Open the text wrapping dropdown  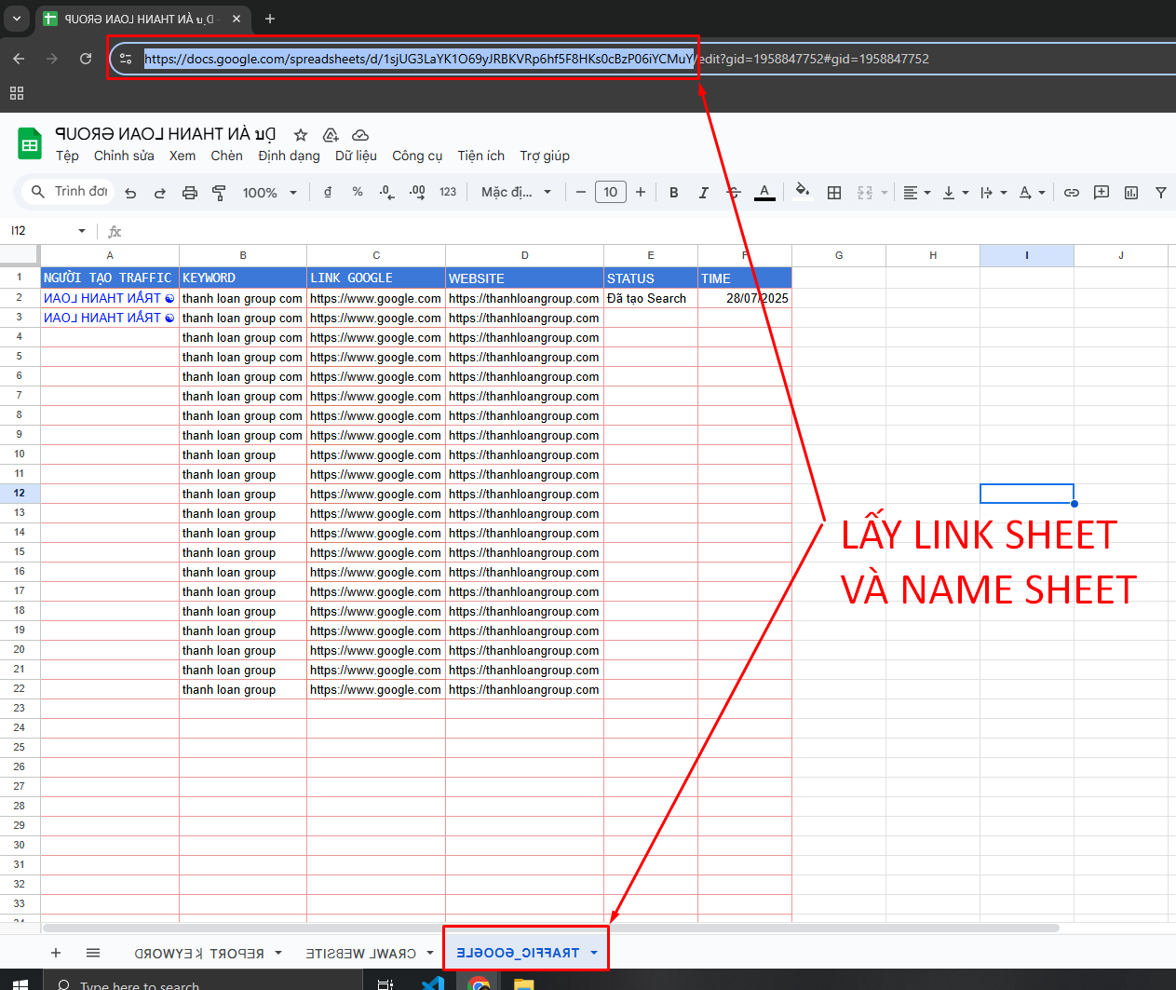(994, 192)
